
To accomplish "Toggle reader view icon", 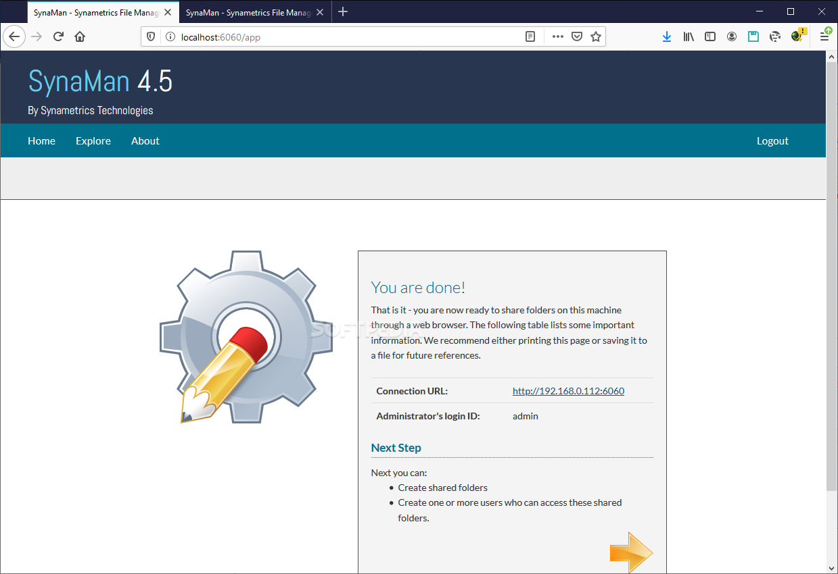I will (x=530, y=37).
